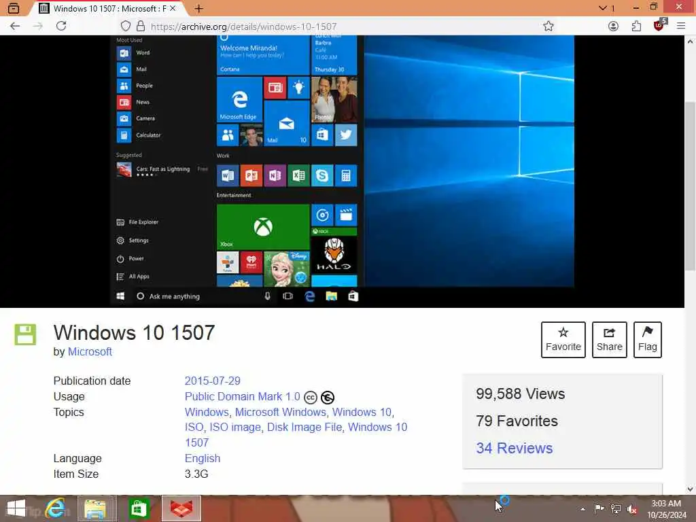Open the tracking protection shield icon
Viewport: 696px width, 522px height.
pos(126,27)
